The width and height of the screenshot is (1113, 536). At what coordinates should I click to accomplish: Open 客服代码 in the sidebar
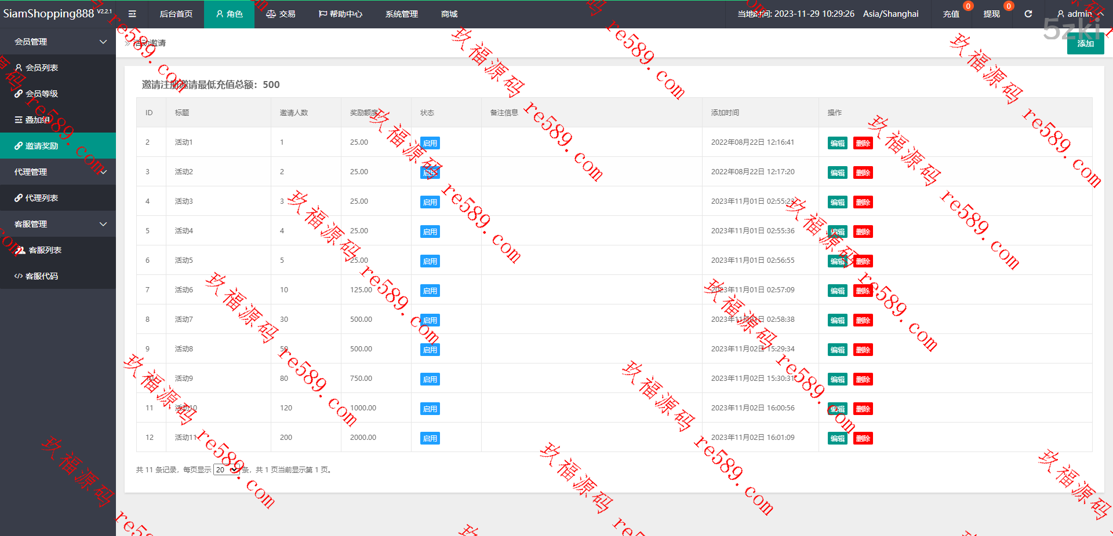tap(41, 276)
